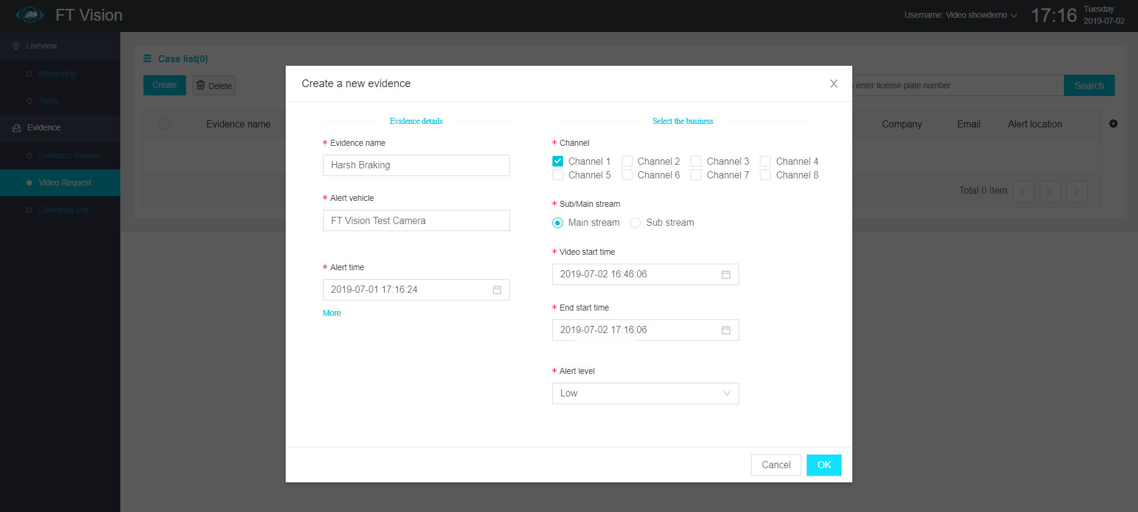Click the Liveview location pin icon
Image resolution: width=1138 pixels, height=512 pixels.
pos(16,46)
